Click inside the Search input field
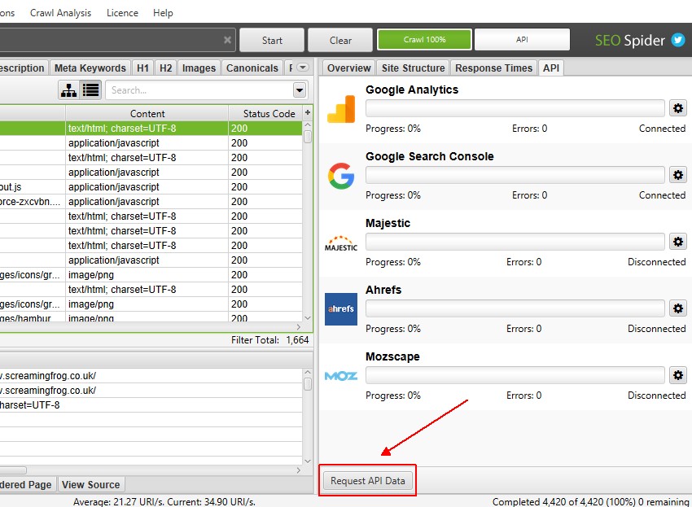This screenshot has width=692, height=507. [x=195, y=90]
